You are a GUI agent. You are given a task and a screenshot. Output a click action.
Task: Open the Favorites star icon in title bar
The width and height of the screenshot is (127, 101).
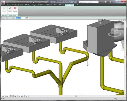108,2
